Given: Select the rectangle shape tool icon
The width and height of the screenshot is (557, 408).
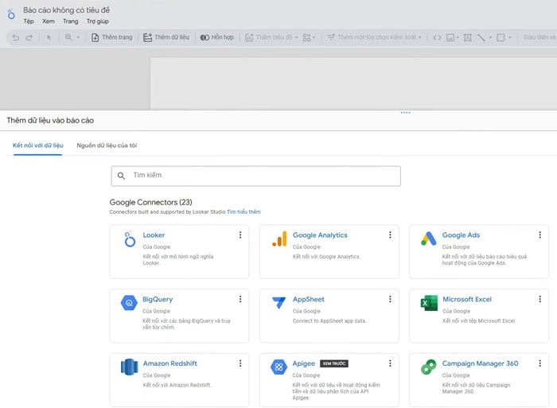Looking at the screenshot, I should tap(501, 37).
